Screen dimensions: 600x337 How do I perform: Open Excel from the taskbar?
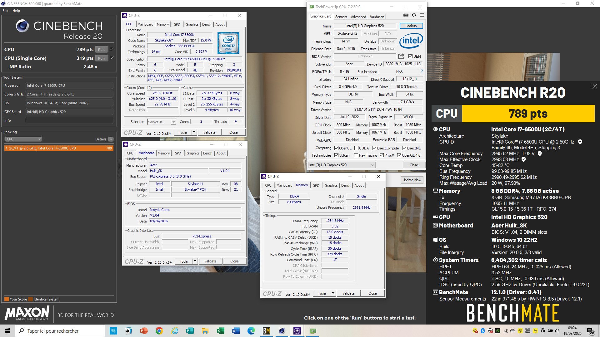220,331
